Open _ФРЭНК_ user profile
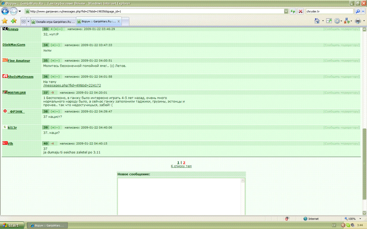 [16, 112]
